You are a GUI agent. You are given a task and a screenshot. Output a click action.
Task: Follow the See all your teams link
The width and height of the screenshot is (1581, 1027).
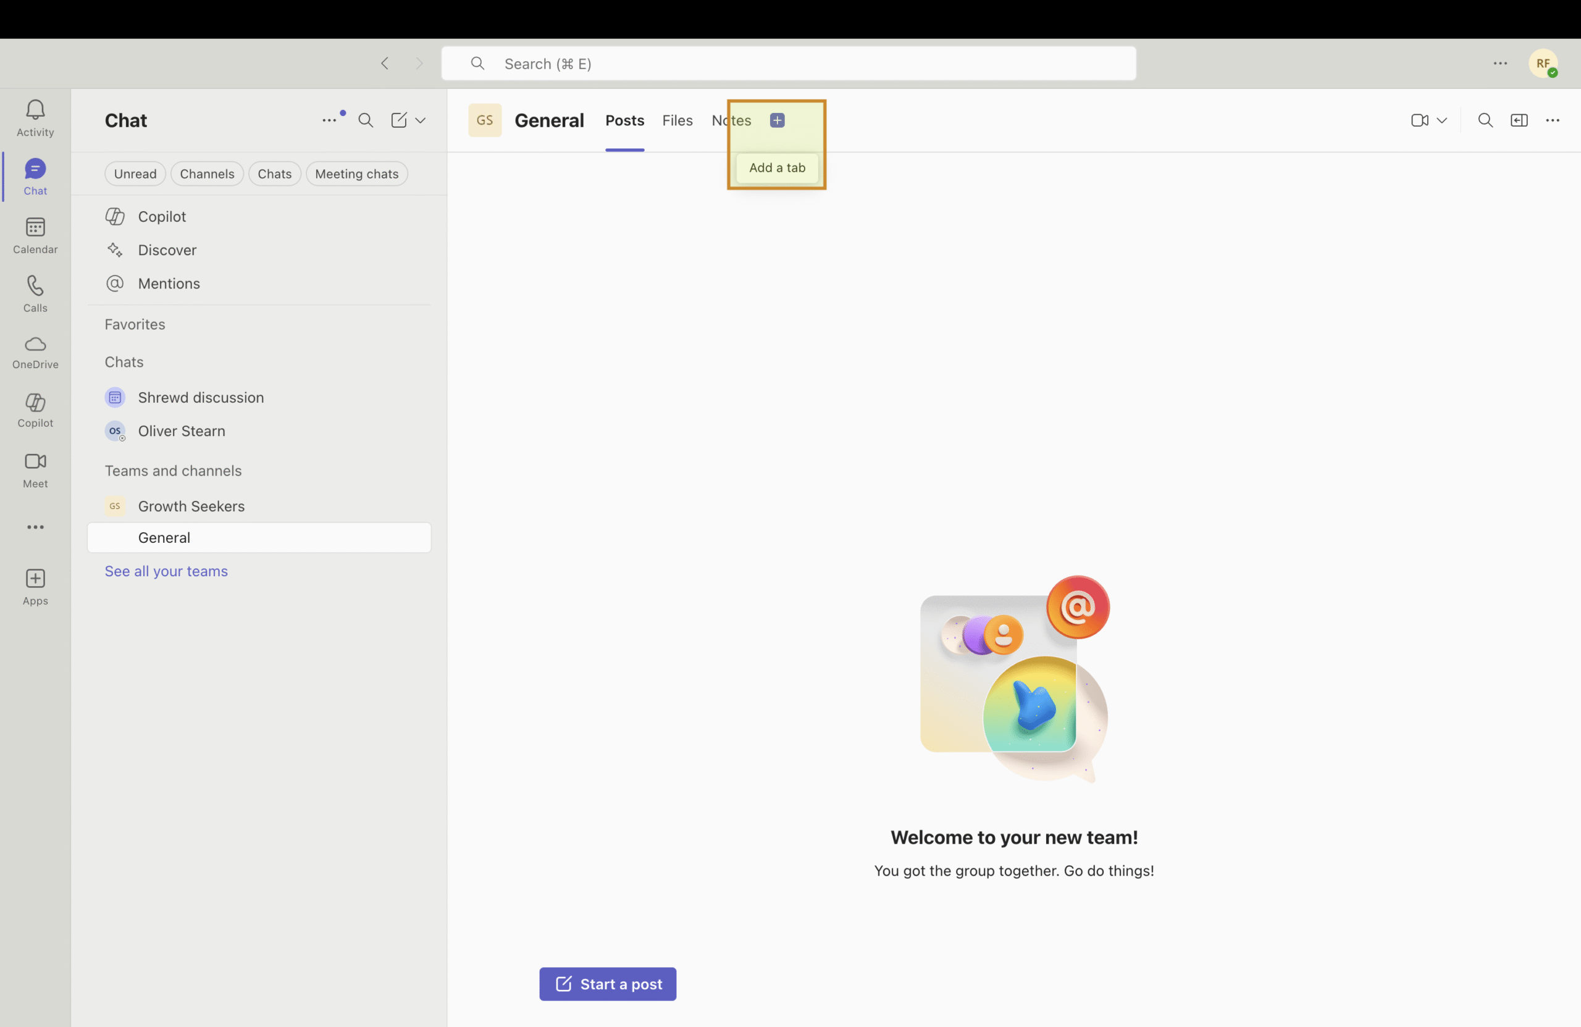(166, 571)
